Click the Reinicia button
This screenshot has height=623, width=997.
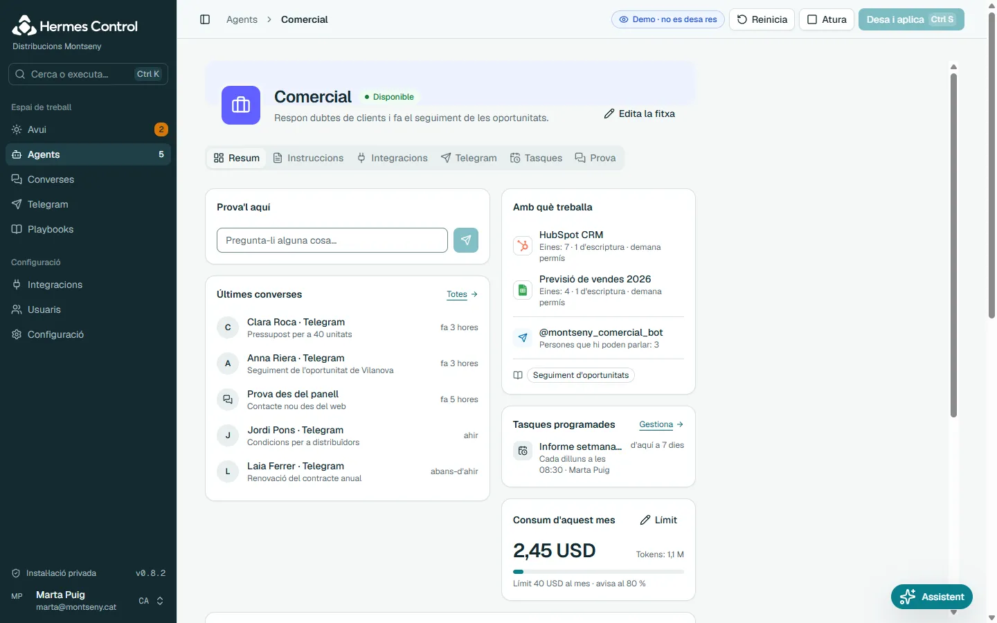coord(762,19)
